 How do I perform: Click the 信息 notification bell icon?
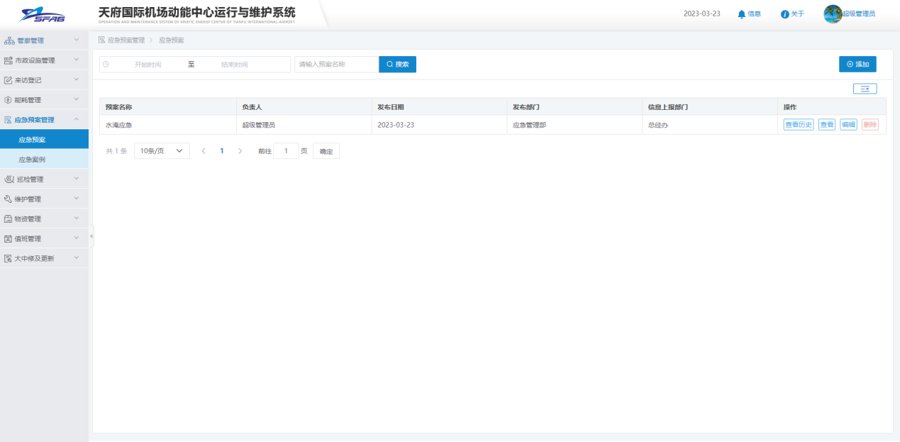coord(742,14)
